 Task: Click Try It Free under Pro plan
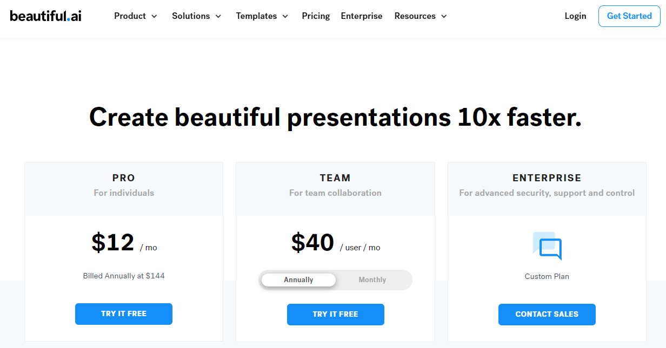(x=124, y=314)
